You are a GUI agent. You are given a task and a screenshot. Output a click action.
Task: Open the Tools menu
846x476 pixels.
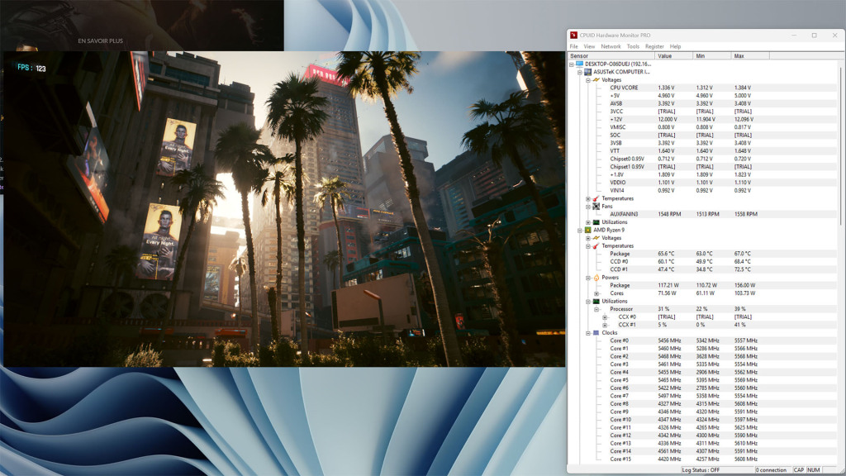tap(633, 46)
